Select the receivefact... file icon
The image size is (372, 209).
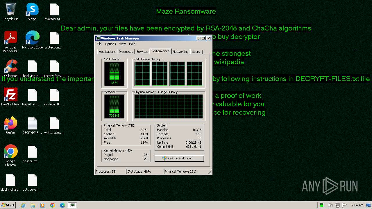point(54,69)
